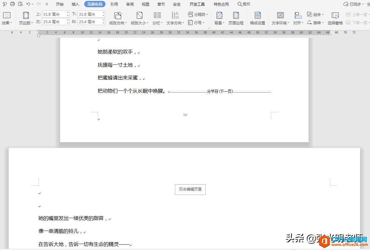Click the undo arrow icon

pyautogui.click(x=28, y=4)
